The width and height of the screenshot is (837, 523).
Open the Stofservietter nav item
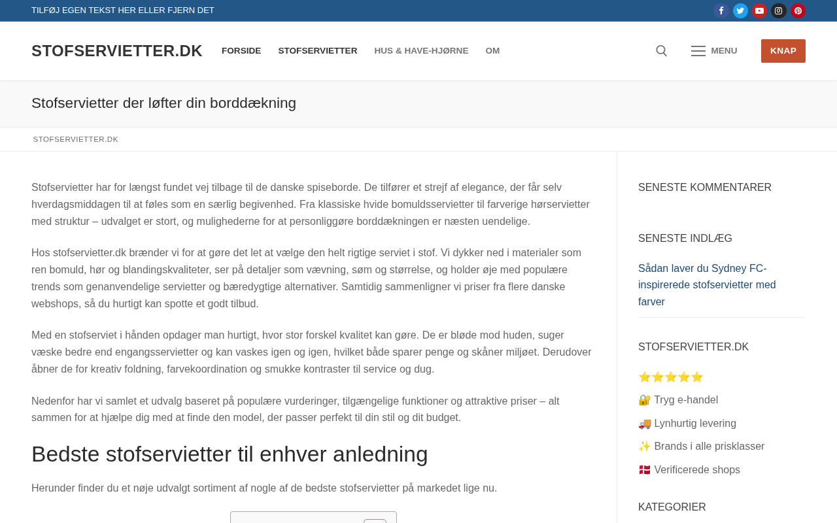(317, 51)
